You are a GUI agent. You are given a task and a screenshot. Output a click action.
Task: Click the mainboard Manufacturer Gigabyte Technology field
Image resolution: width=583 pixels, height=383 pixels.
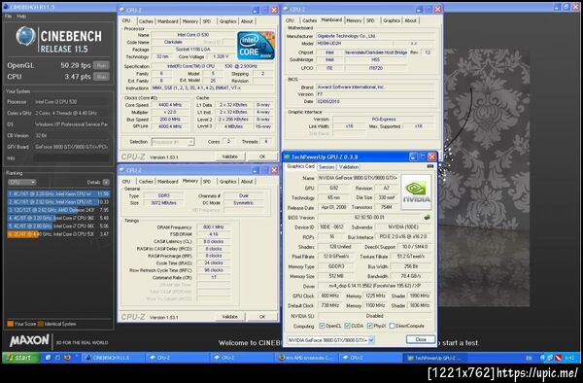tap(375, 36)
